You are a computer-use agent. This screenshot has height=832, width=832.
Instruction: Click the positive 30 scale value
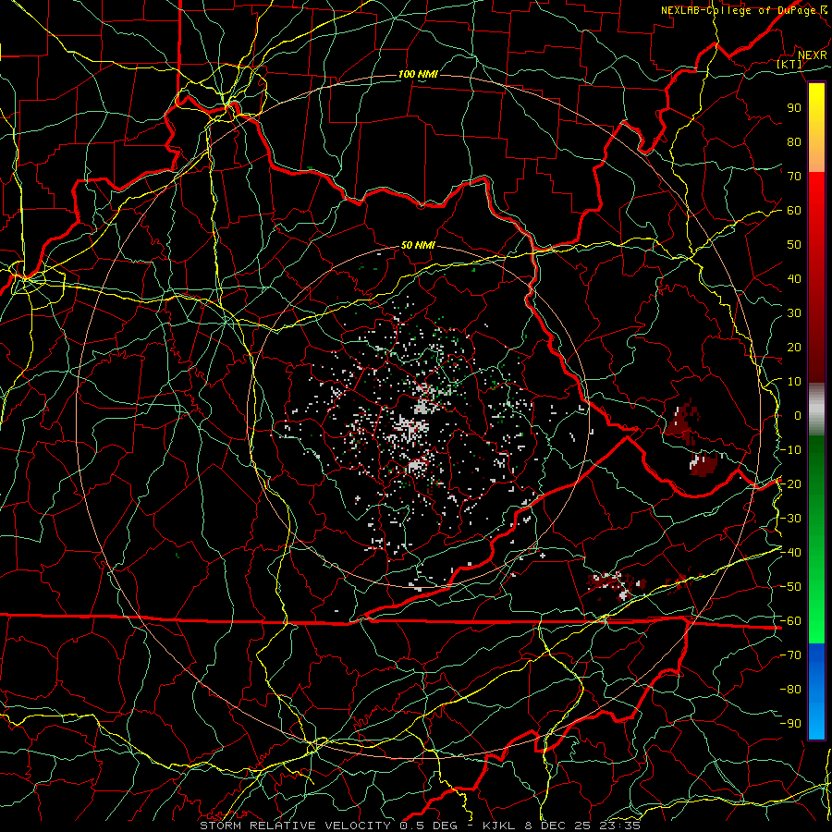794,313
